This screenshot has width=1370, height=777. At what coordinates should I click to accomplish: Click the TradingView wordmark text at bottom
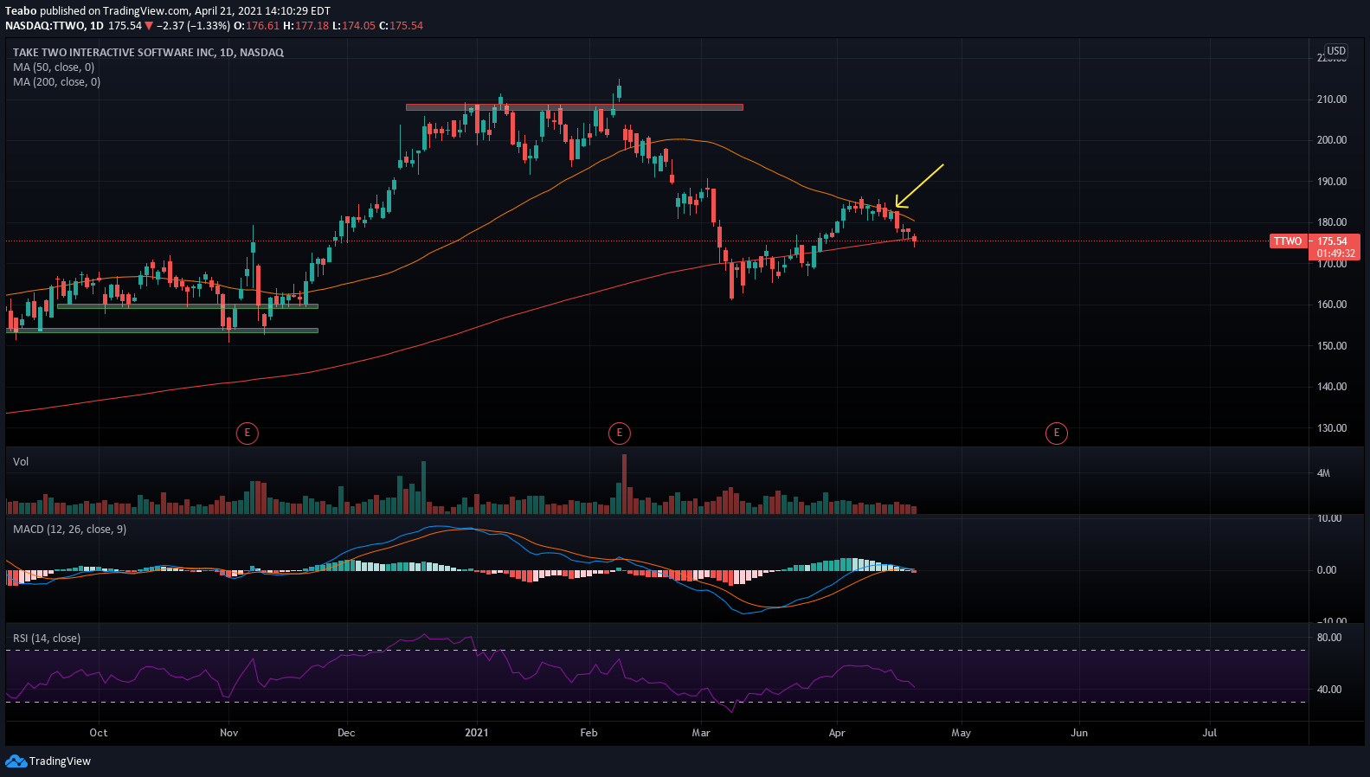pos(60,761)
